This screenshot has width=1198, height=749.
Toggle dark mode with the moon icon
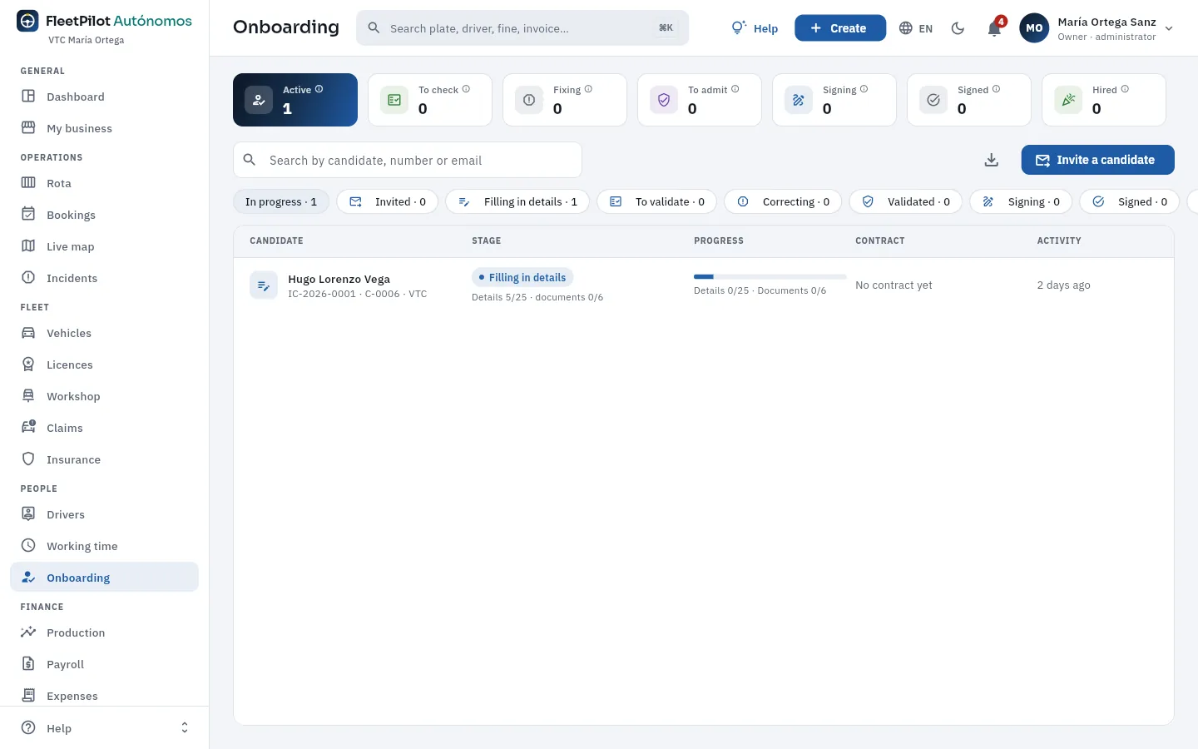[x=958, y=28]
